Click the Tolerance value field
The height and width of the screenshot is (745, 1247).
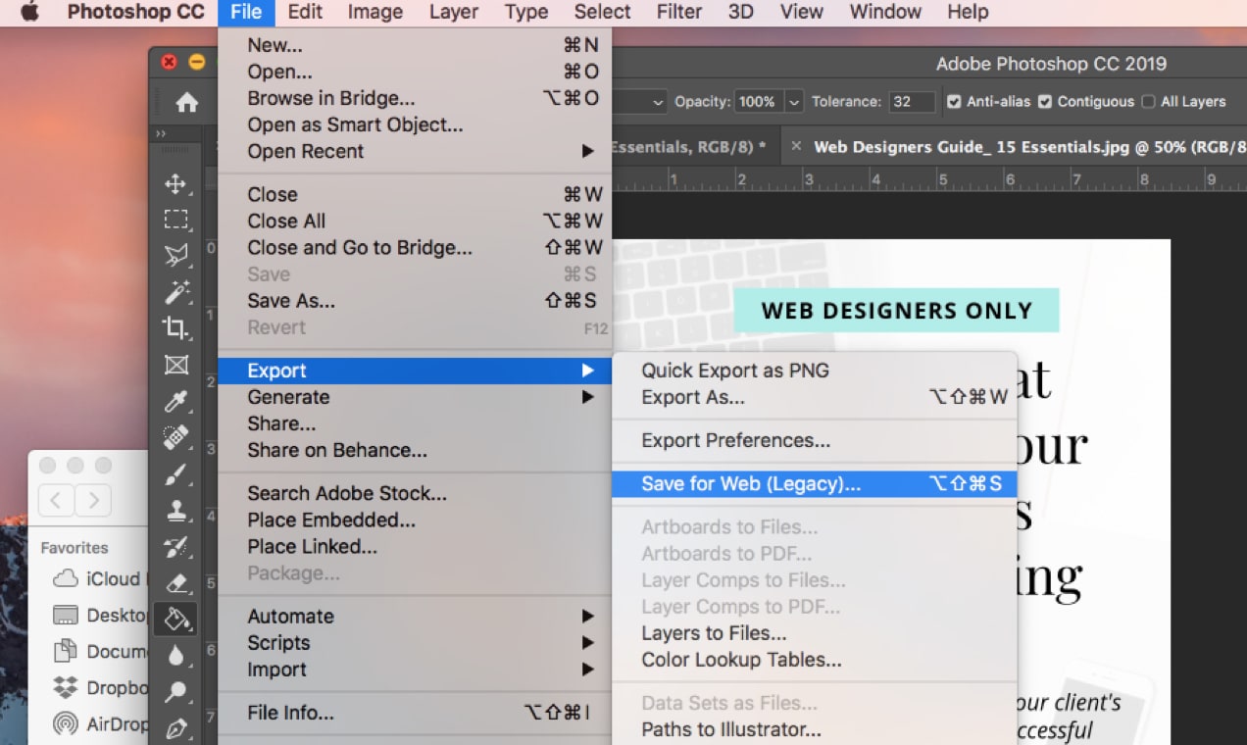(x=912, y=102)
